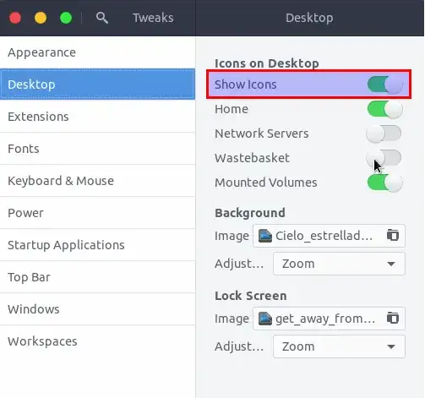This screenshot has height=398, width=425.
Task: Click the Mounted Volumes label
Action: tap(266, 183)
